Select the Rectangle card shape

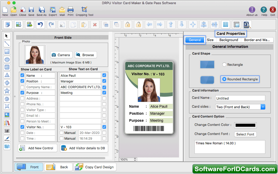coord(224,65)
